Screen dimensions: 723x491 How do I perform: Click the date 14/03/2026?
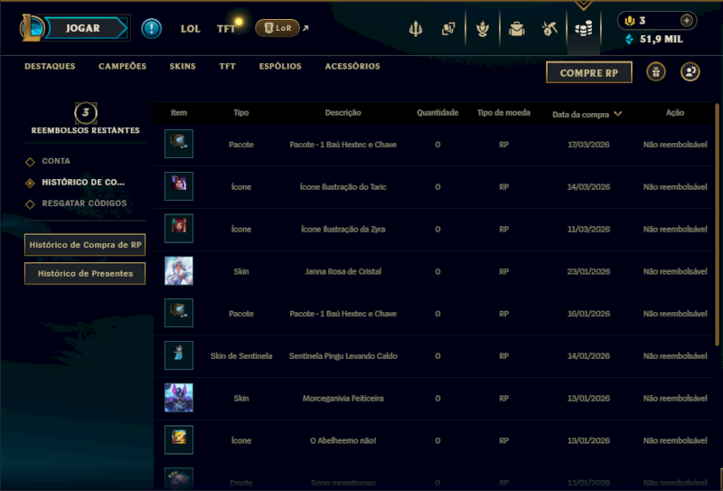pyautogui.click(x=588, y=187)
